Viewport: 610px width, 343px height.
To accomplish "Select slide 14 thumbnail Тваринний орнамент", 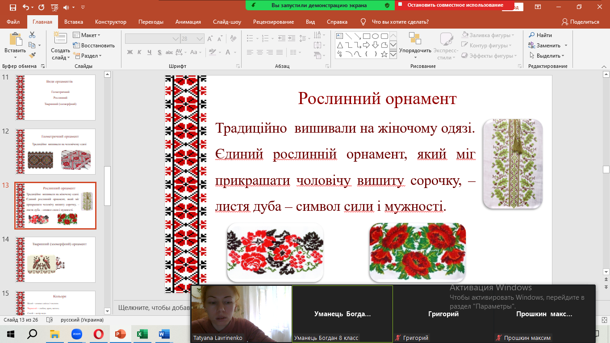I will point(55,260).
